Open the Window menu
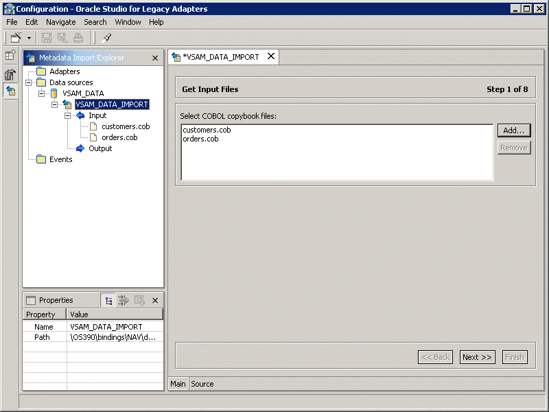 pyautogui.click(x=128, y=22)
